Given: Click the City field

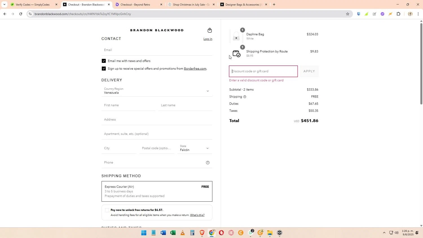Looking at the screenshot, I should pos(119,148).
